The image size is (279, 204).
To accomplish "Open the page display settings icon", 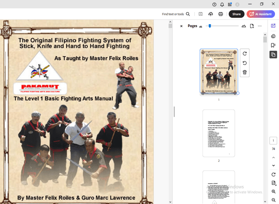I will point(274,183).
